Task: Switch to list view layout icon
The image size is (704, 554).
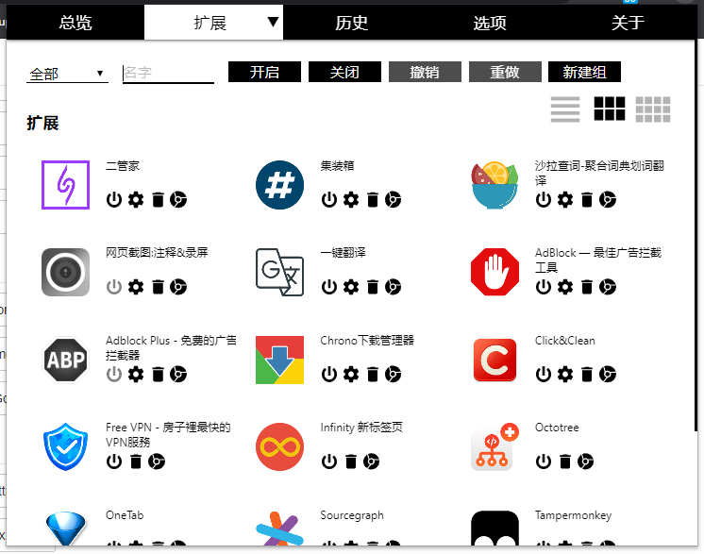Action: 565,109
